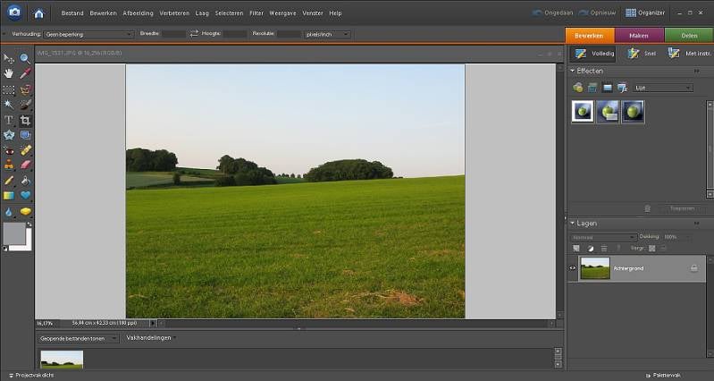Image resolution: width=714 pixels, height=381 pixels.
Task: Click the foreground color swatch
Action: click(13, 233)
